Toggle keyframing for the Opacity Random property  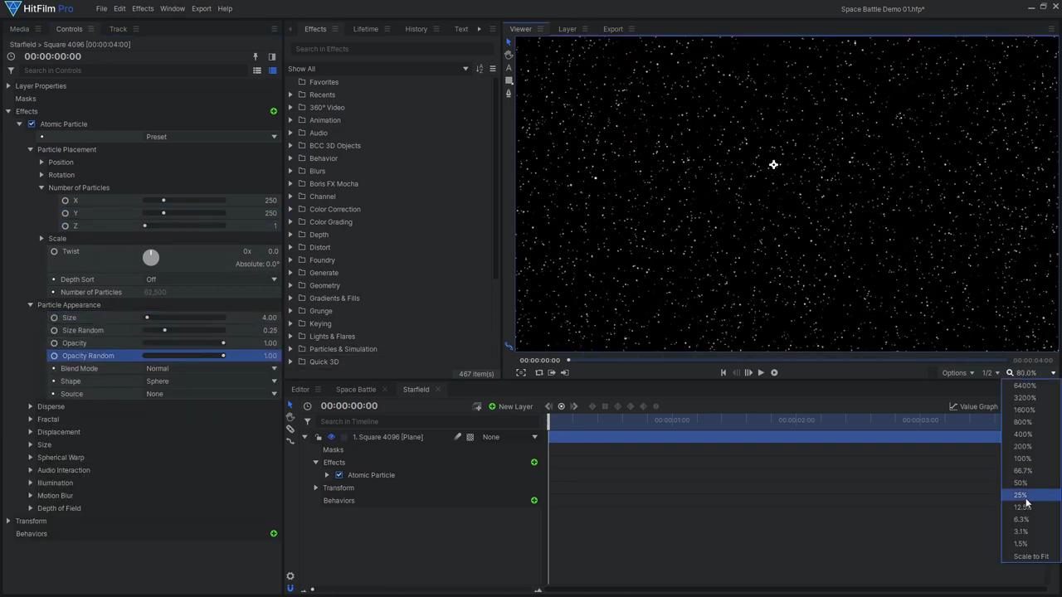pyautogui.click(x=55, y=356)
